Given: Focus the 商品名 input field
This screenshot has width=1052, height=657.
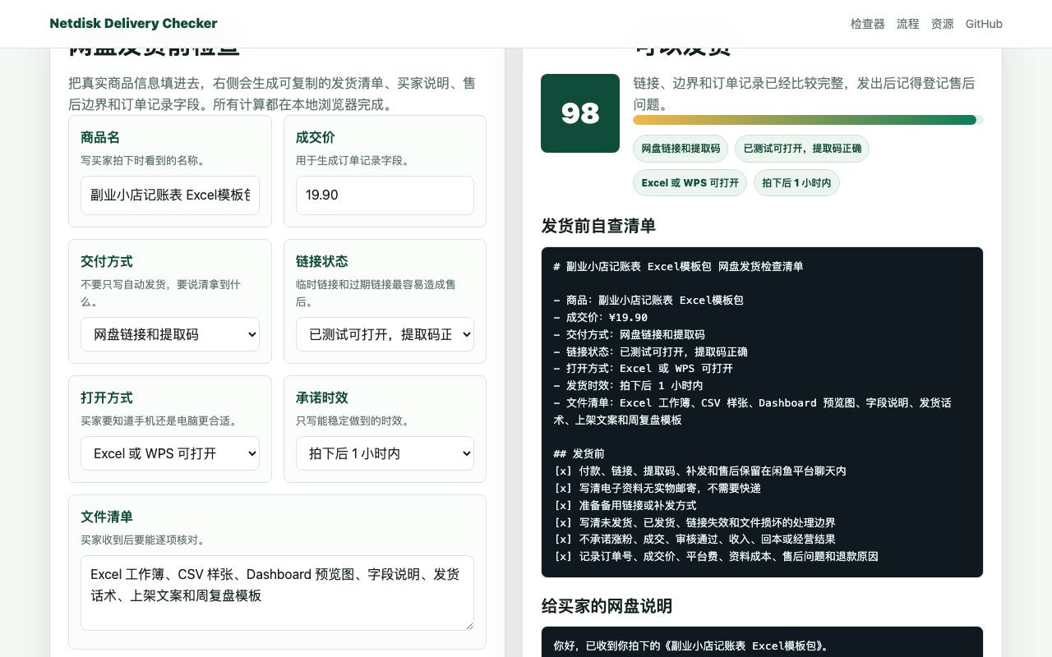Looking at the screenshot, I should coord(170,195).
